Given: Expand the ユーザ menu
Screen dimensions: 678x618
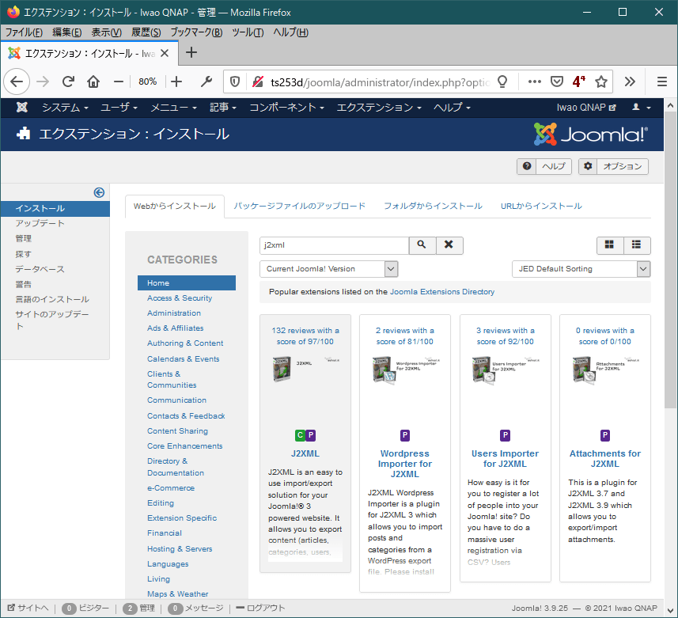Looking at the screenshot, I should pyautogui.click(x=119, y=108).
